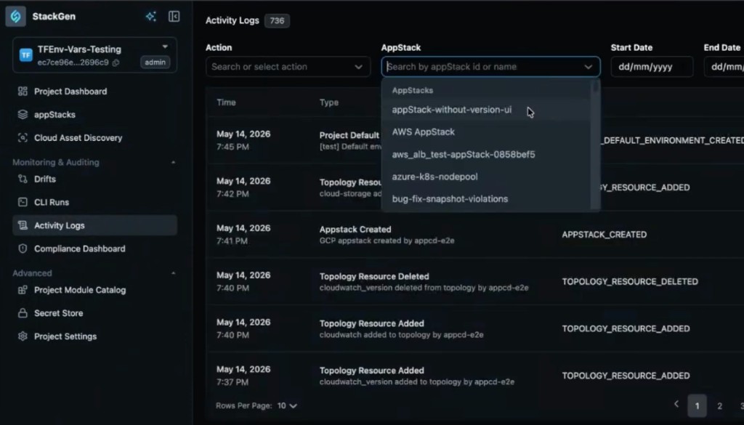Viewport: 744px width, 425px height.
Task: Collapse the sidebar panel icon
Action: [174, 17]
